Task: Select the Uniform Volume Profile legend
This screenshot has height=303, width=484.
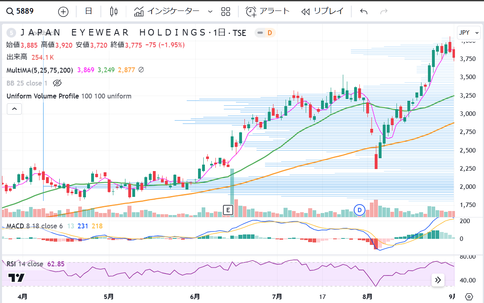Action: [69, 96]
